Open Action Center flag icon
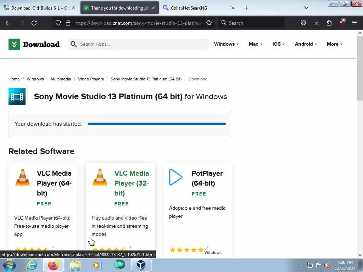363x272 pixels. (319, 265)
